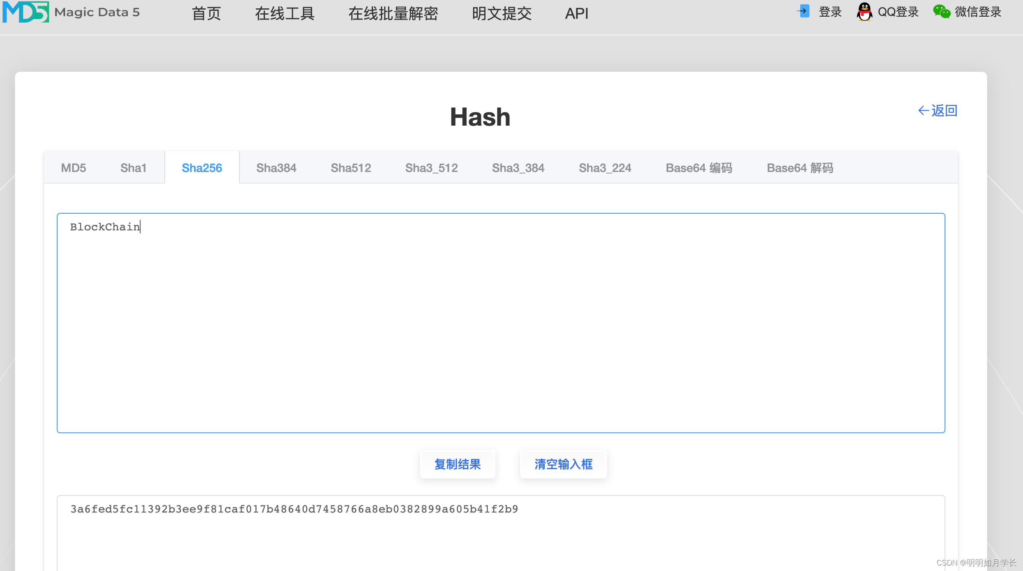The image size is (1023, 571).
Task: Select the Sha3_384 tab
Action: click(518, 167)
